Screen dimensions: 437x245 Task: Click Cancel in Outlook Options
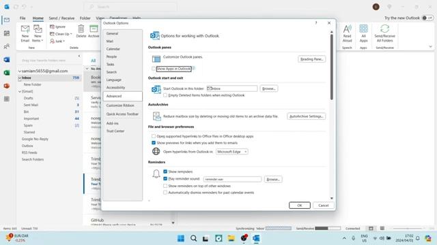[x=323, y=206]
